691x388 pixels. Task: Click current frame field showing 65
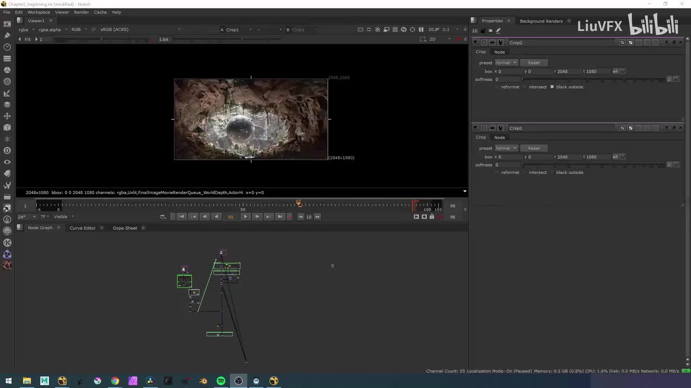pyautogui.click(x=231, y=217)
